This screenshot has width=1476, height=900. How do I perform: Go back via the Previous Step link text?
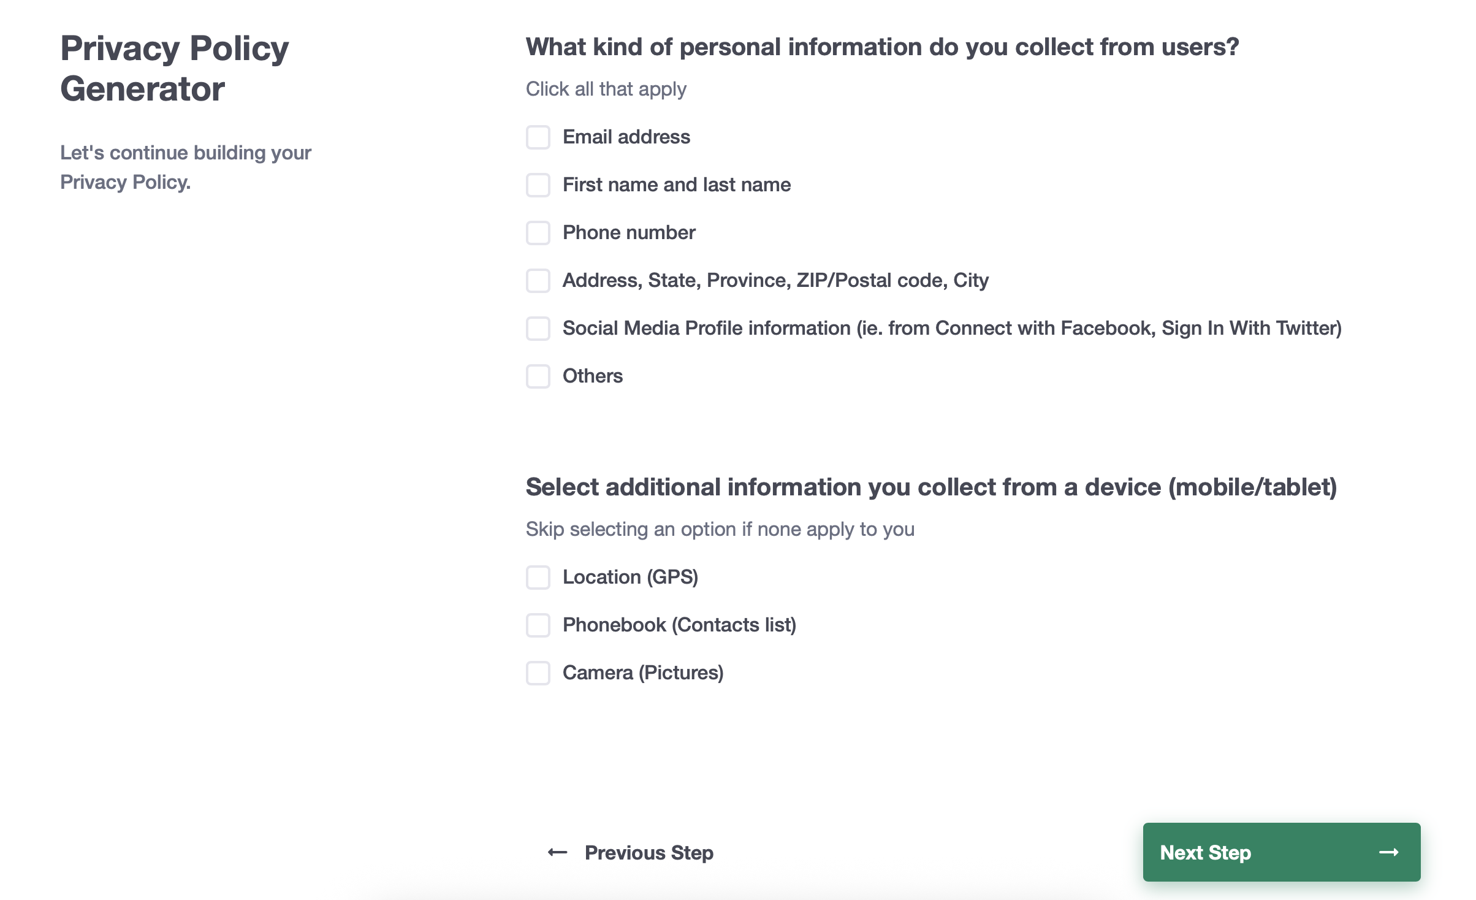649,853
